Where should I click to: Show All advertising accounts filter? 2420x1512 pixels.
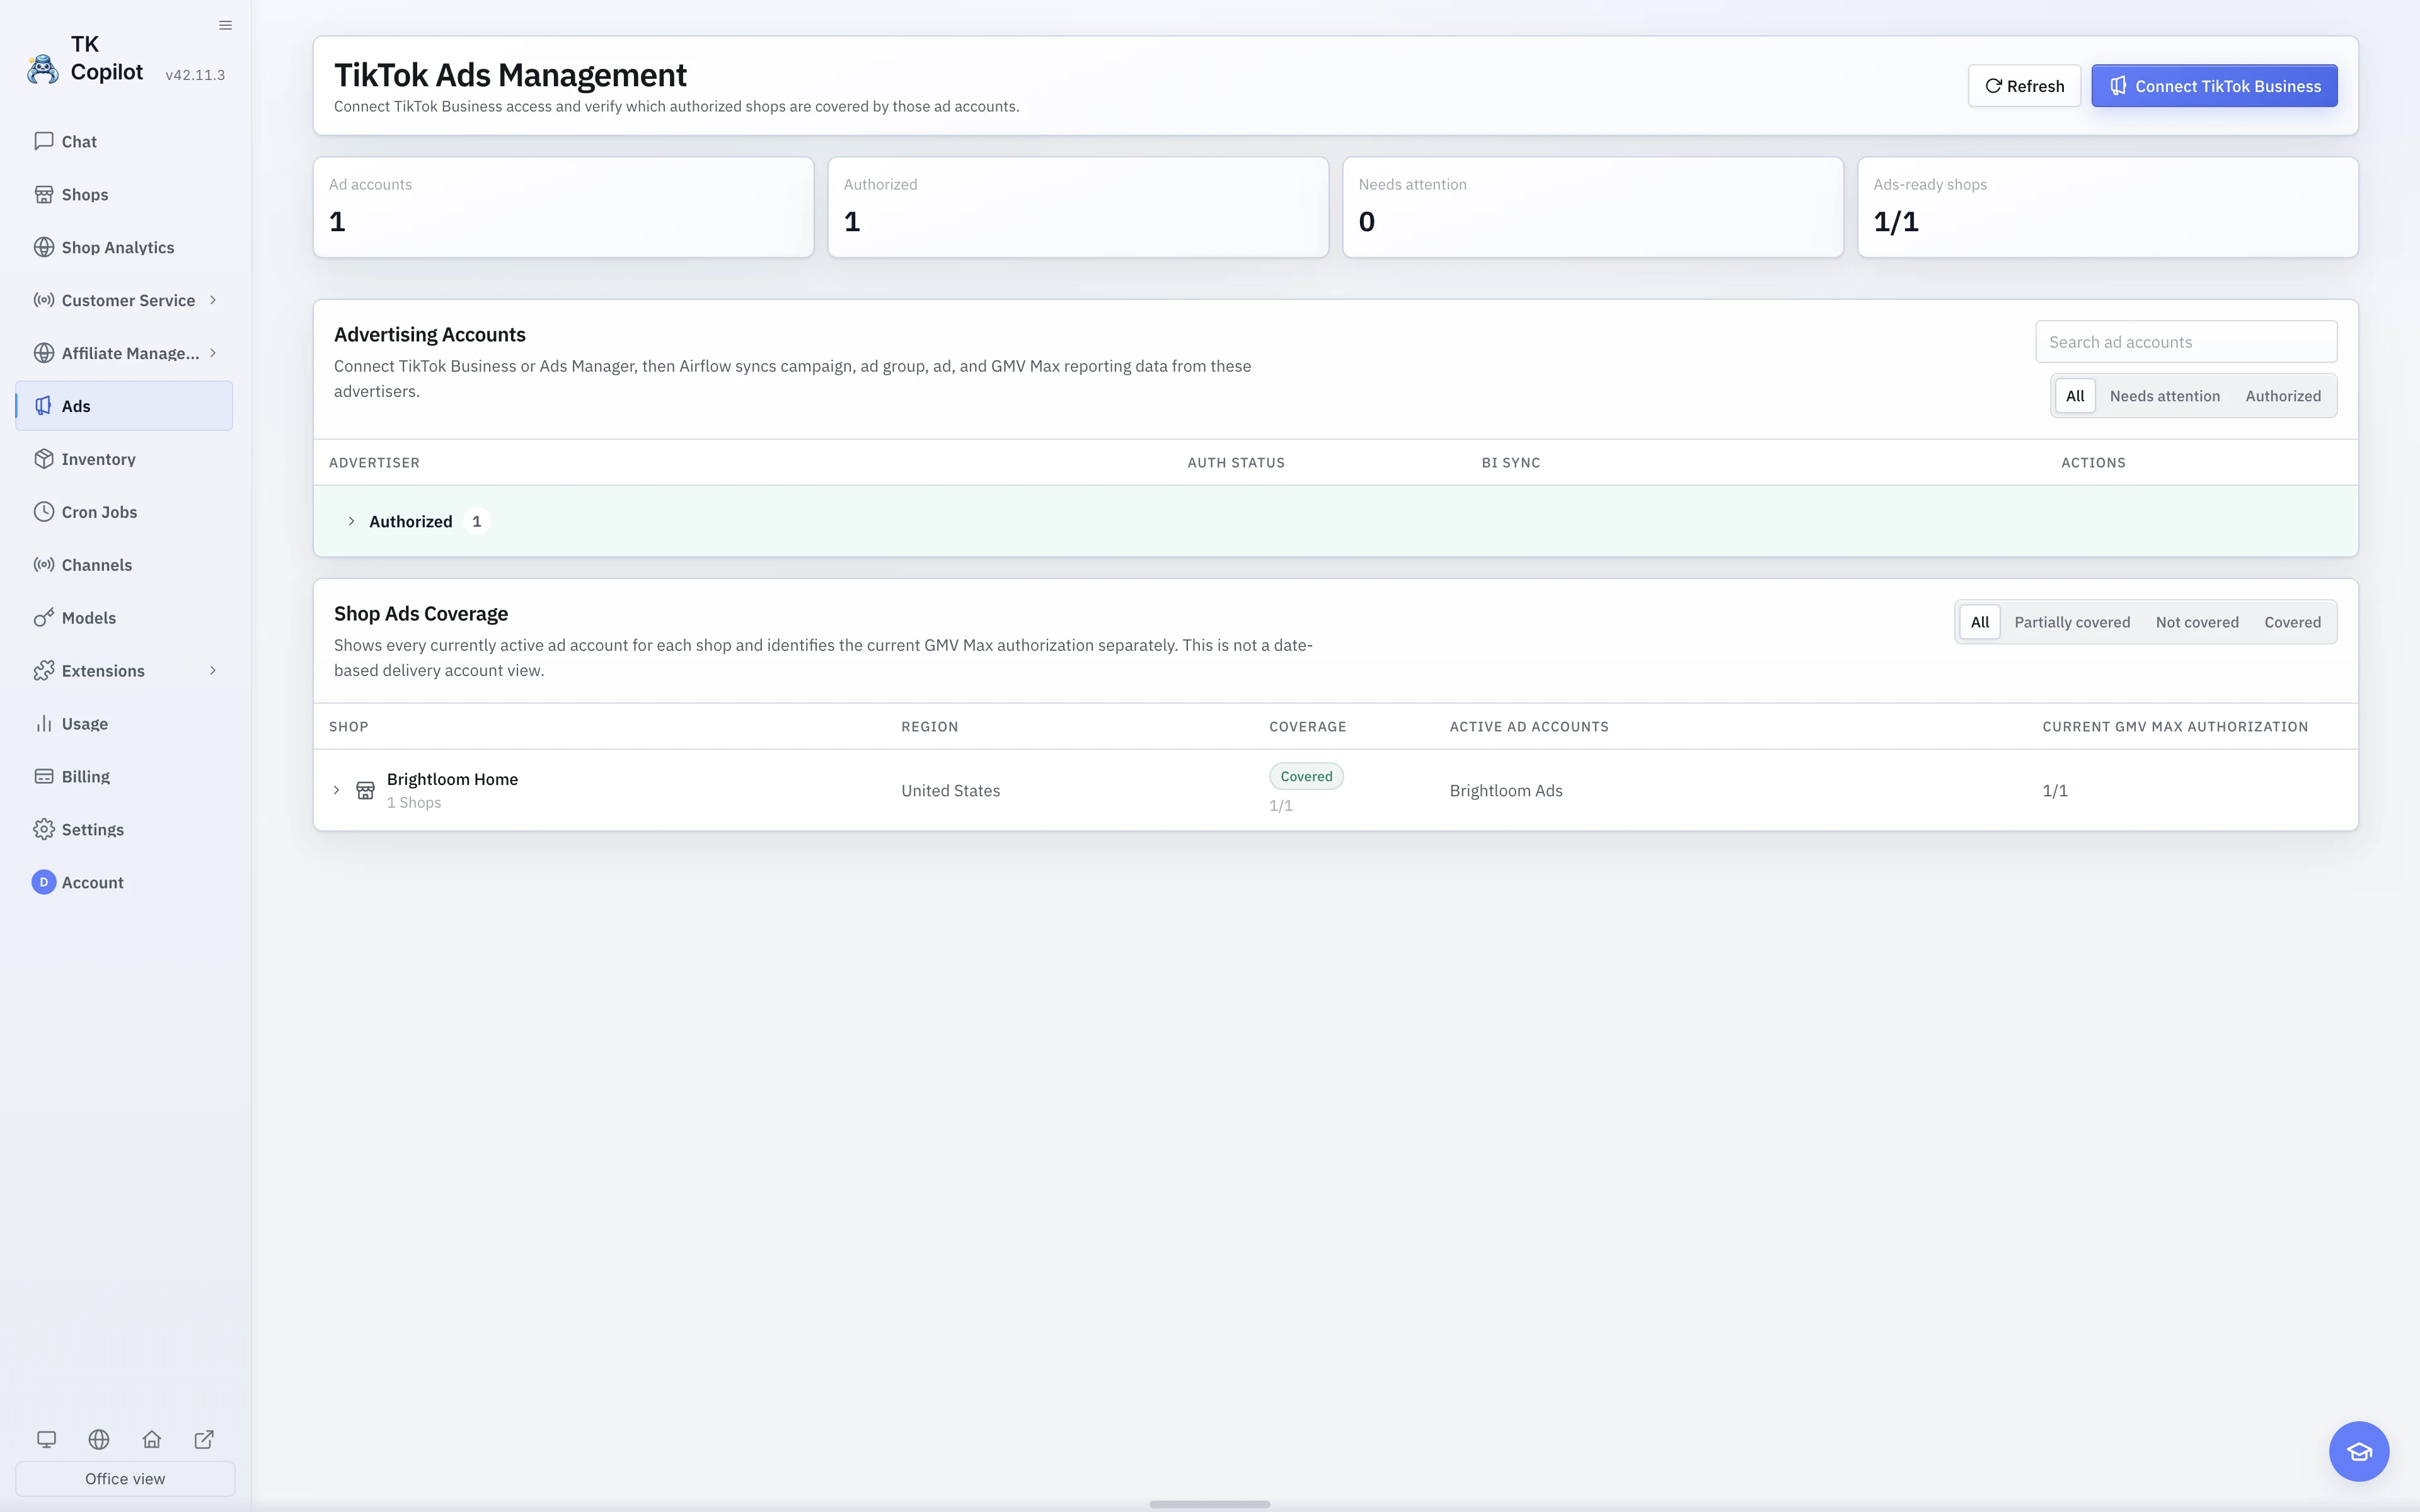[2075, 396]
